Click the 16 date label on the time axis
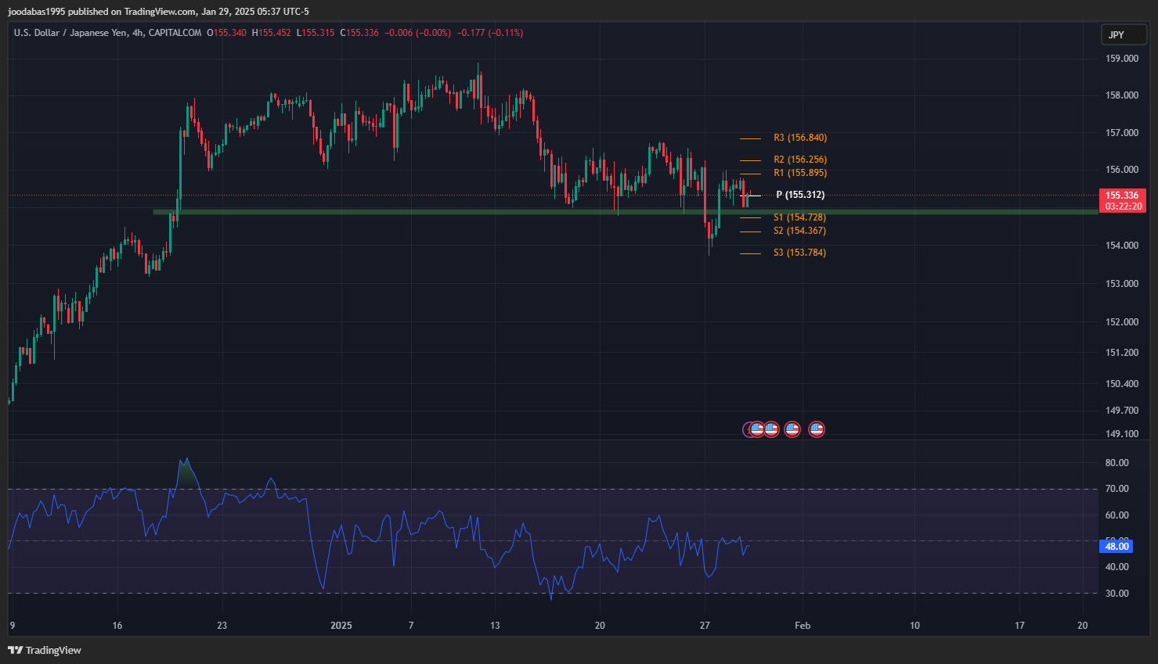 [117, 626]
